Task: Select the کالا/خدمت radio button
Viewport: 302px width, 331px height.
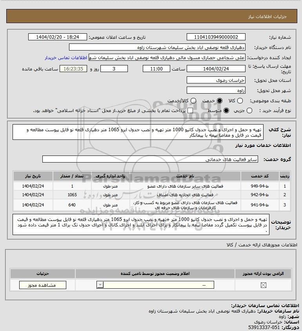Action: (x=193, y=101)
